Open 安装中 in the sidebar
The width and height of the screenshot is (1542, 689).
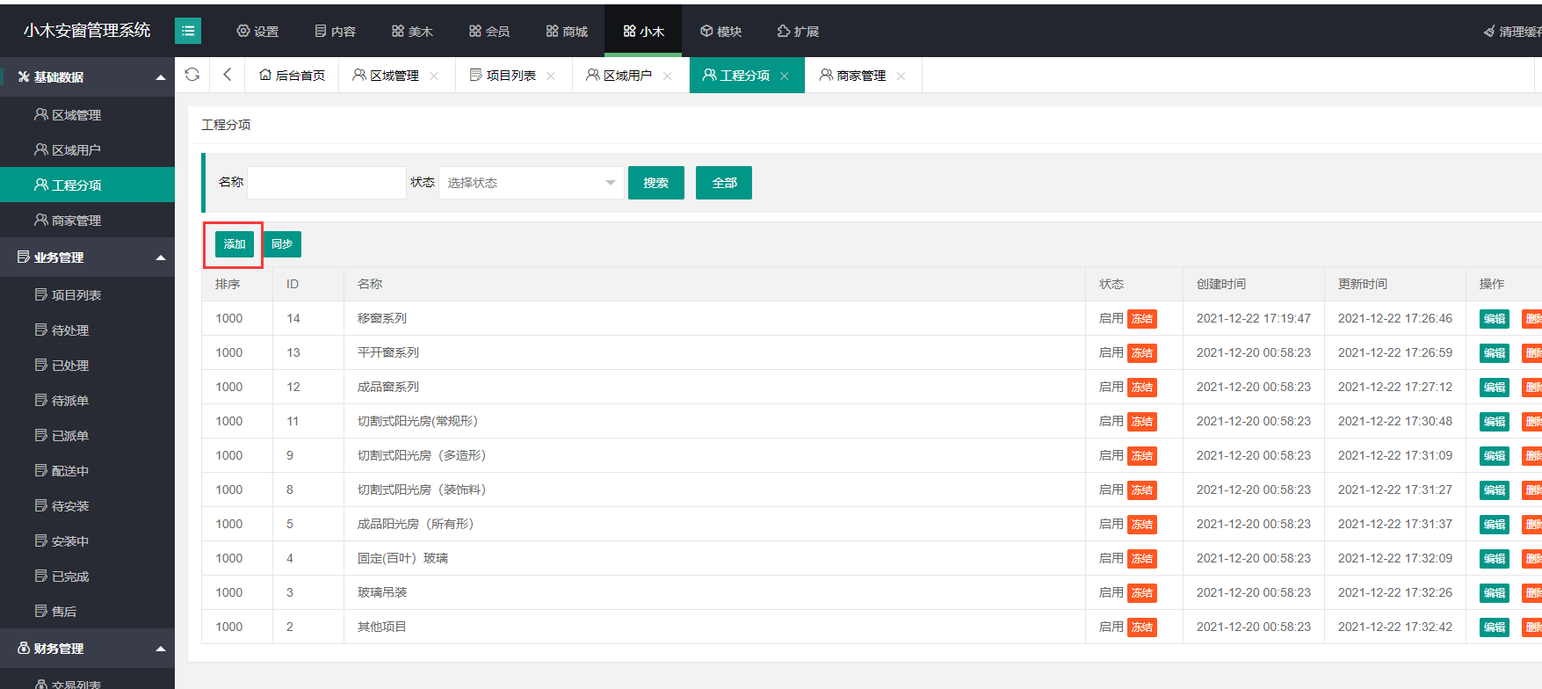click(87, 541)
